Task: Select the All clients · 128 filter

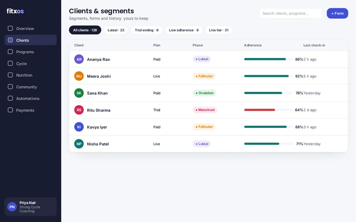Action: point(85,30)
